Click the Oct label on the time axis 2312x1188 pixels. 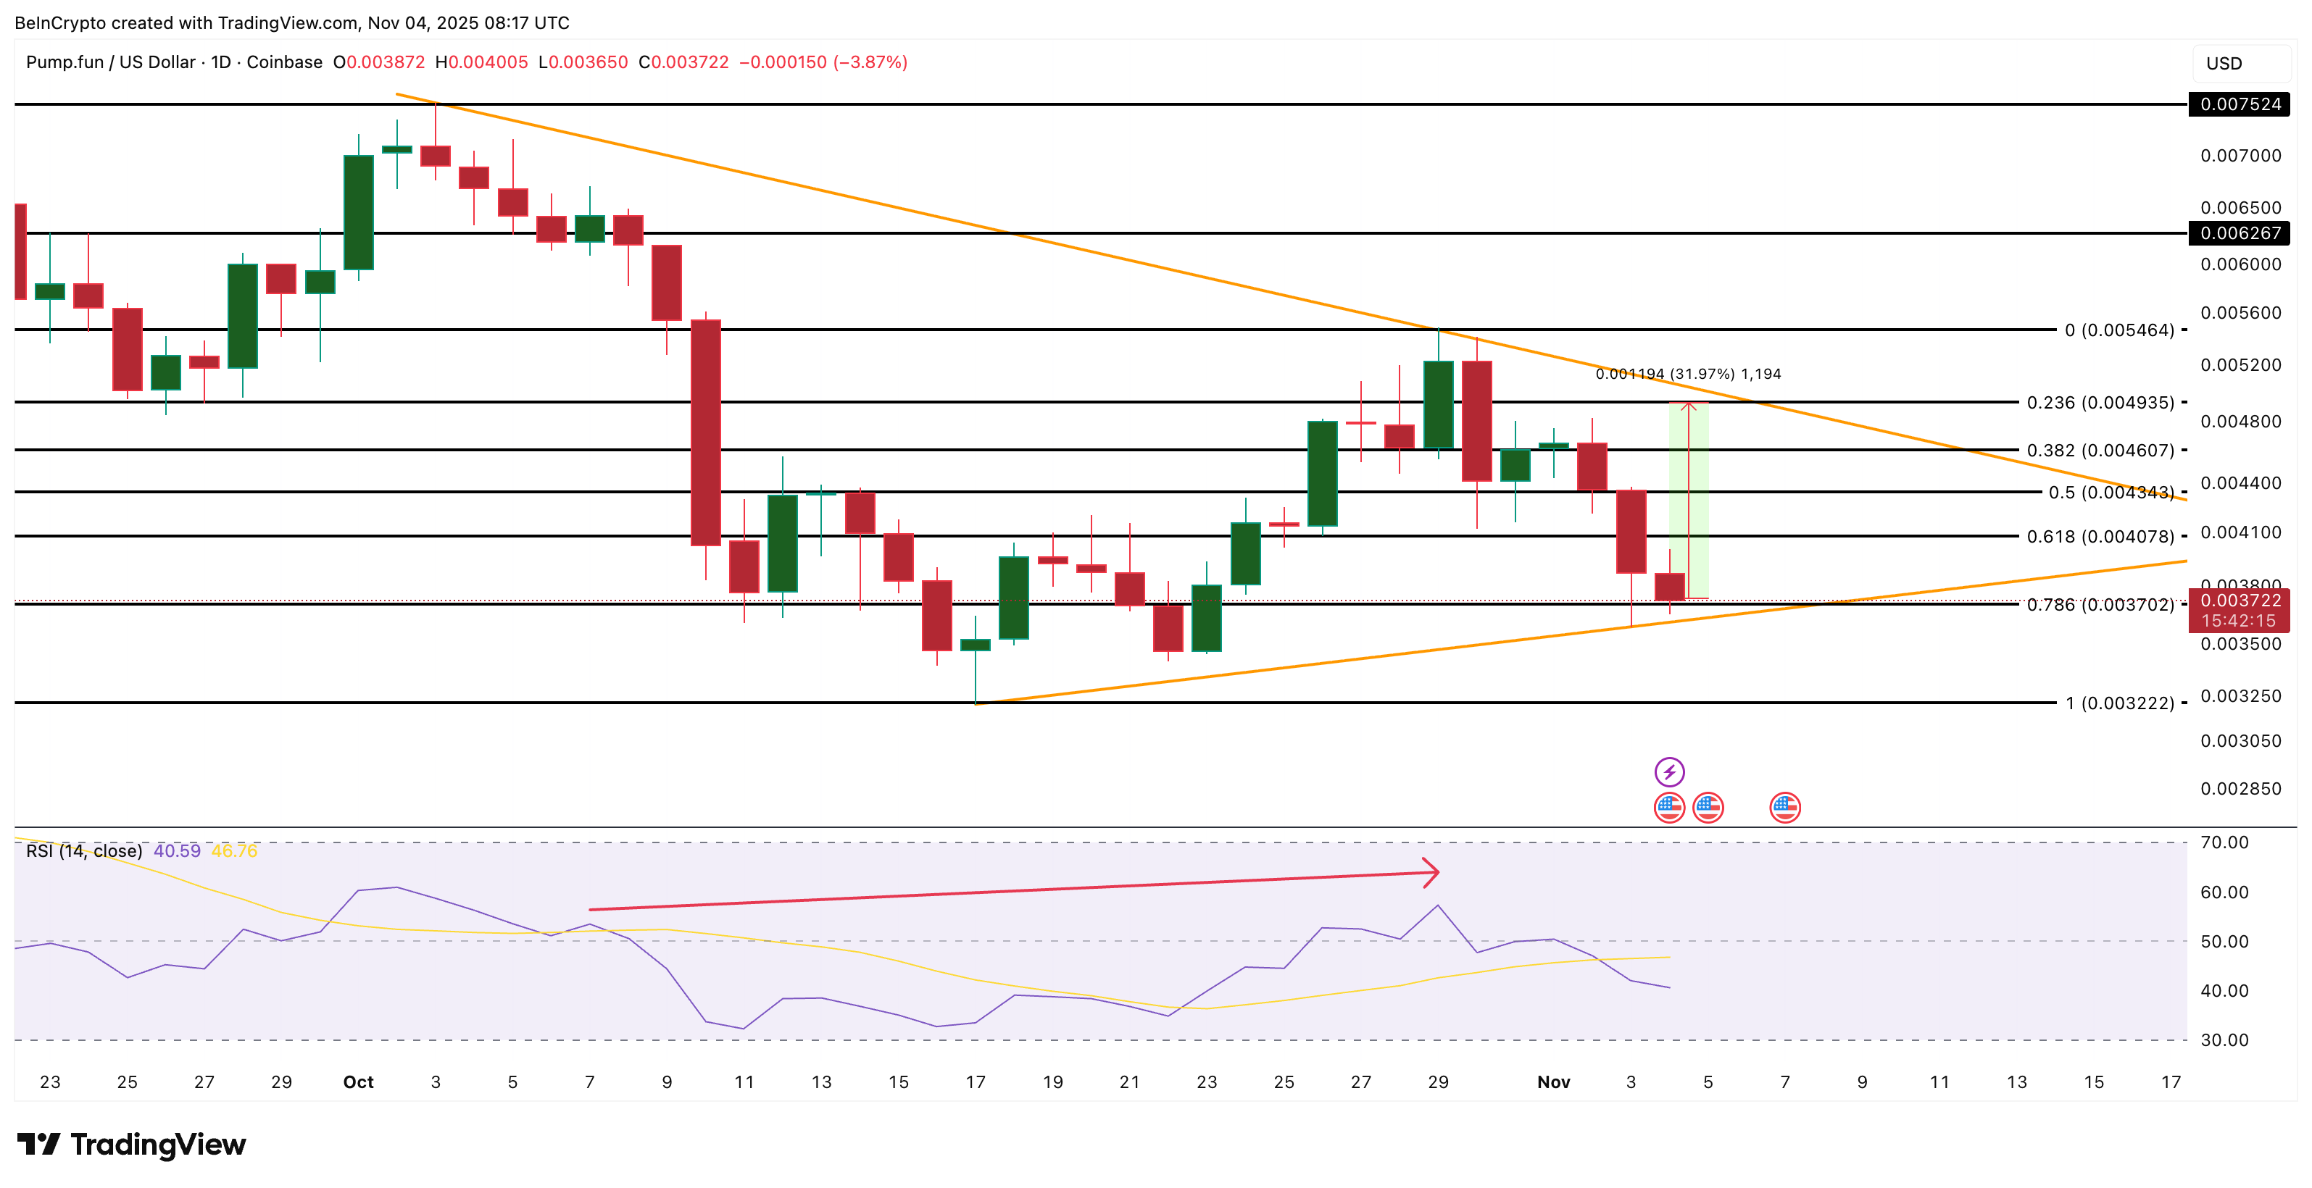tap(358, 1082)
